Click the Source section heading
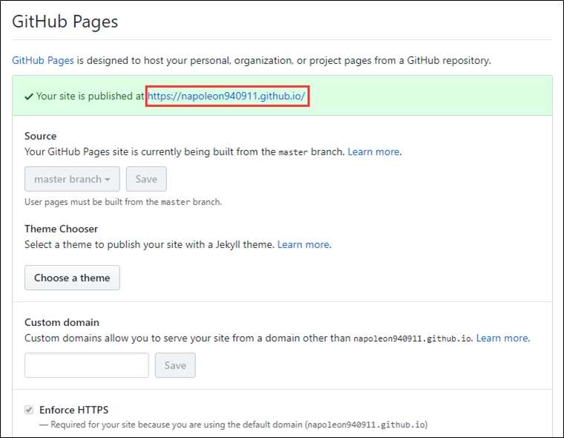The image size is (564, 438). [x=40, y=136]
